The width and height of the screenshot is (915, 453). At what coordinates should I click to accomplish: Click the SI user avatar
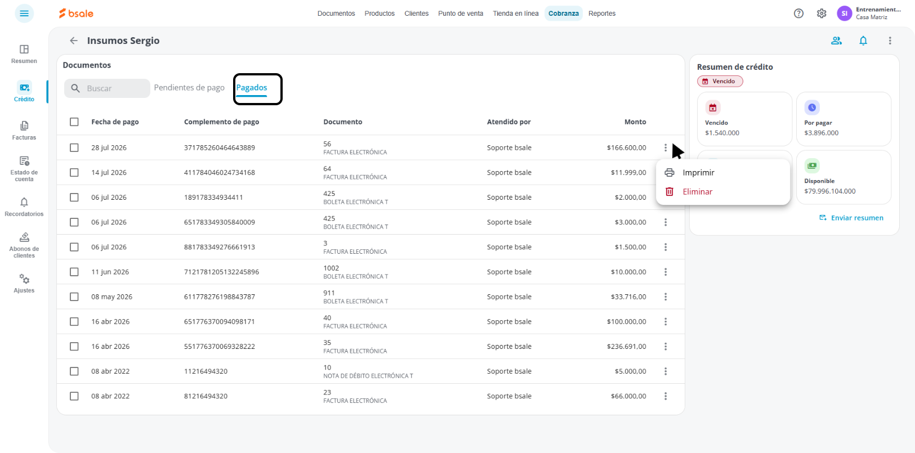click(844, 14)
